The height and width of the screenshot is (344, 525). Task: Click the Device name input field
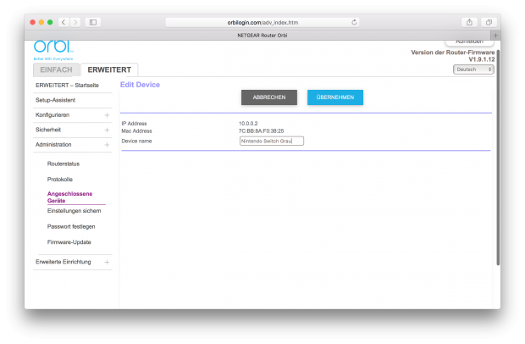tap(271, 141)
